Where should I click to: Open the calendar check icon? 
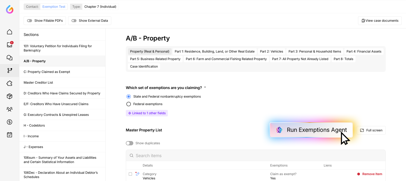pyautogui.click(x=9, y=135)
